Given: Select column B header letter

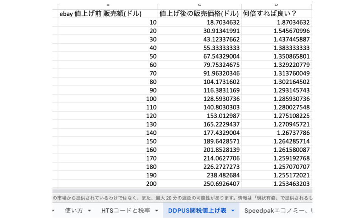Looking at the screenshot, I should point(108,5).
